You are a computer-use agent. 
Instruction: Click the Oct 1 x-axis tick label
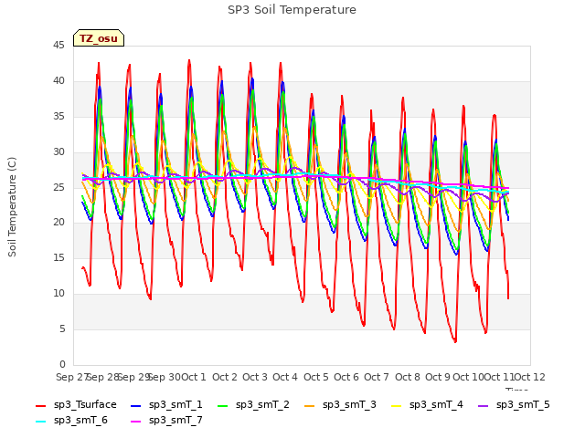pos(193,377)
